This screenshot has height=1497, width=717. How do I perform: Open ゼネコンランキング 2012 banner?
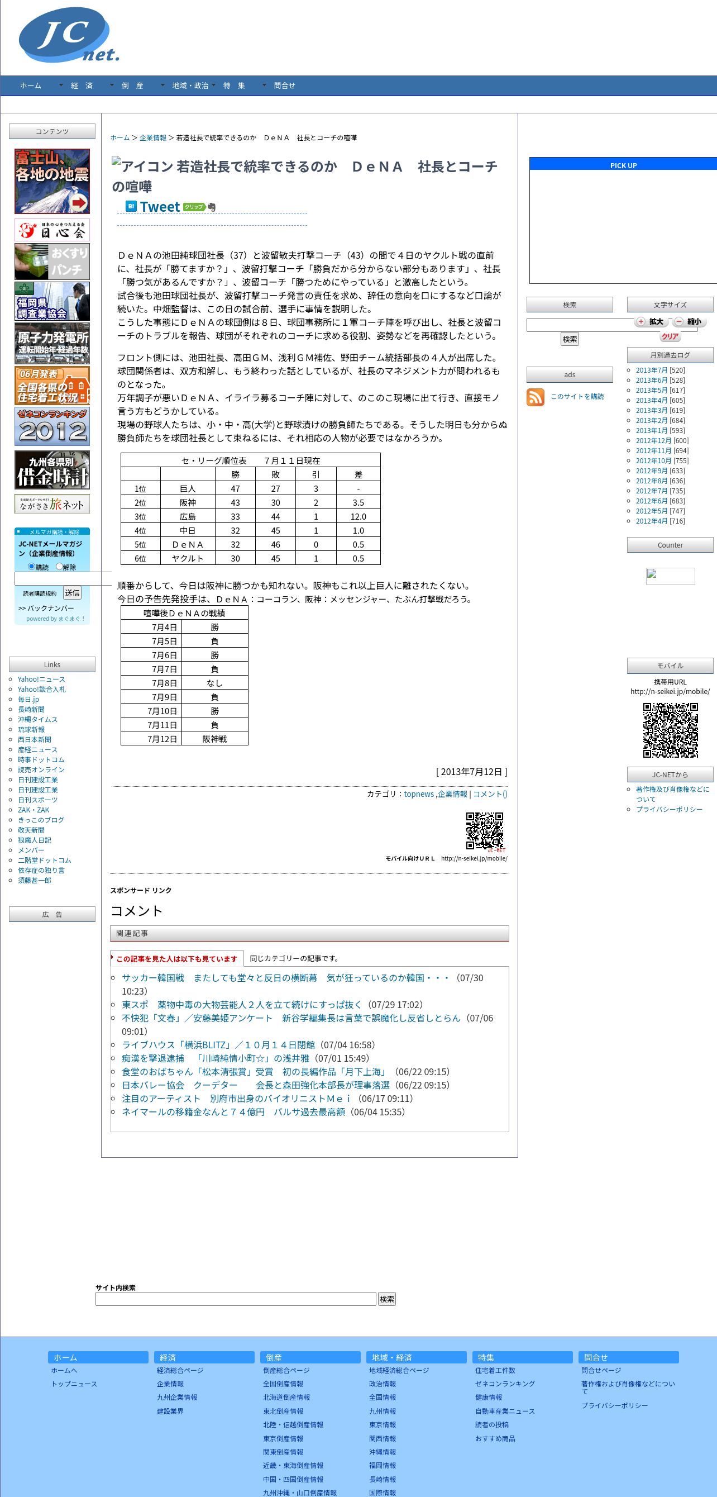(52, 426)
